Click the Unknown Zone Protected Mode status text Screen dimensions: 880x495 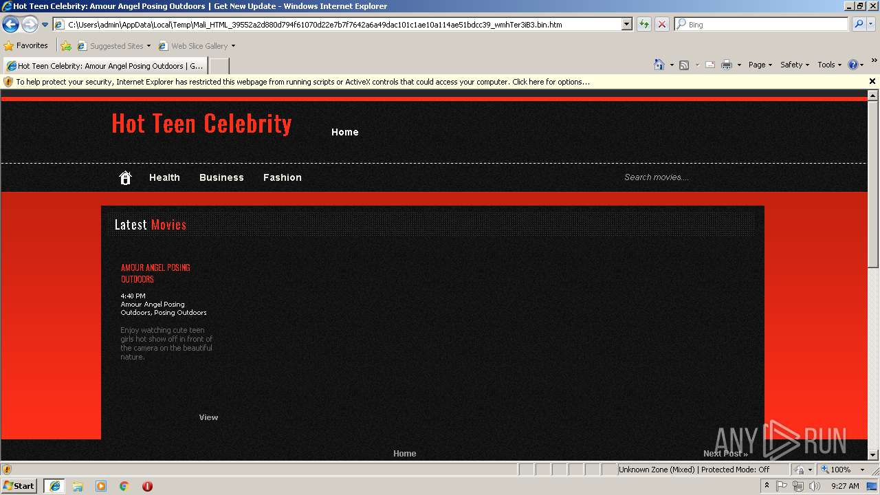point(694,470)
